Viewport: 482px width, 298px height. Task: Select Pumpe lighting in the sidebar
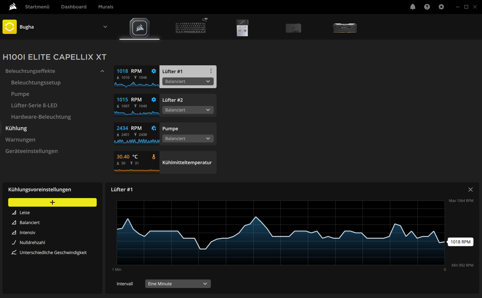point(20,94)
